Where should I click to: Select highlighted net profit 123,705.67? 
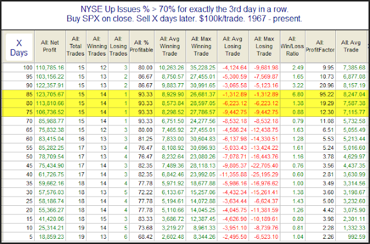50,94
